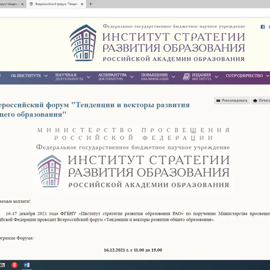Screen dimensions: 270x270
Task: Click the date line 16.12.2021 г. с 11.00 до 15.00
Action: 133,250
